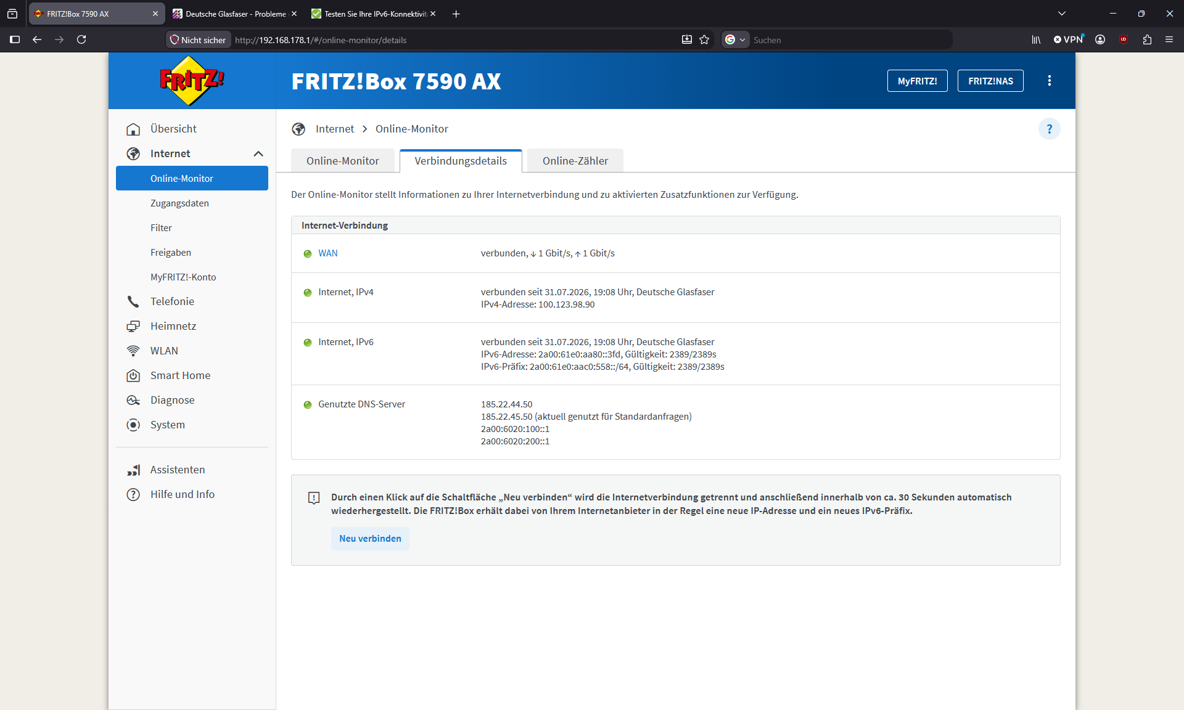Close the Deutsche Glasfaser tab
The height and width of the screenshot is (710, 1184).
point(294,14)
